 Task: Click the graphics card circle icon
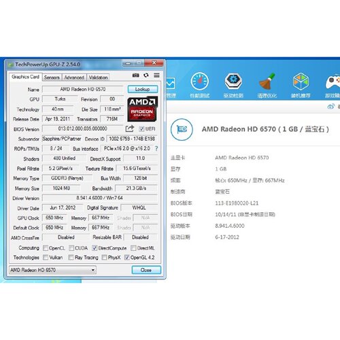(182, 129)
